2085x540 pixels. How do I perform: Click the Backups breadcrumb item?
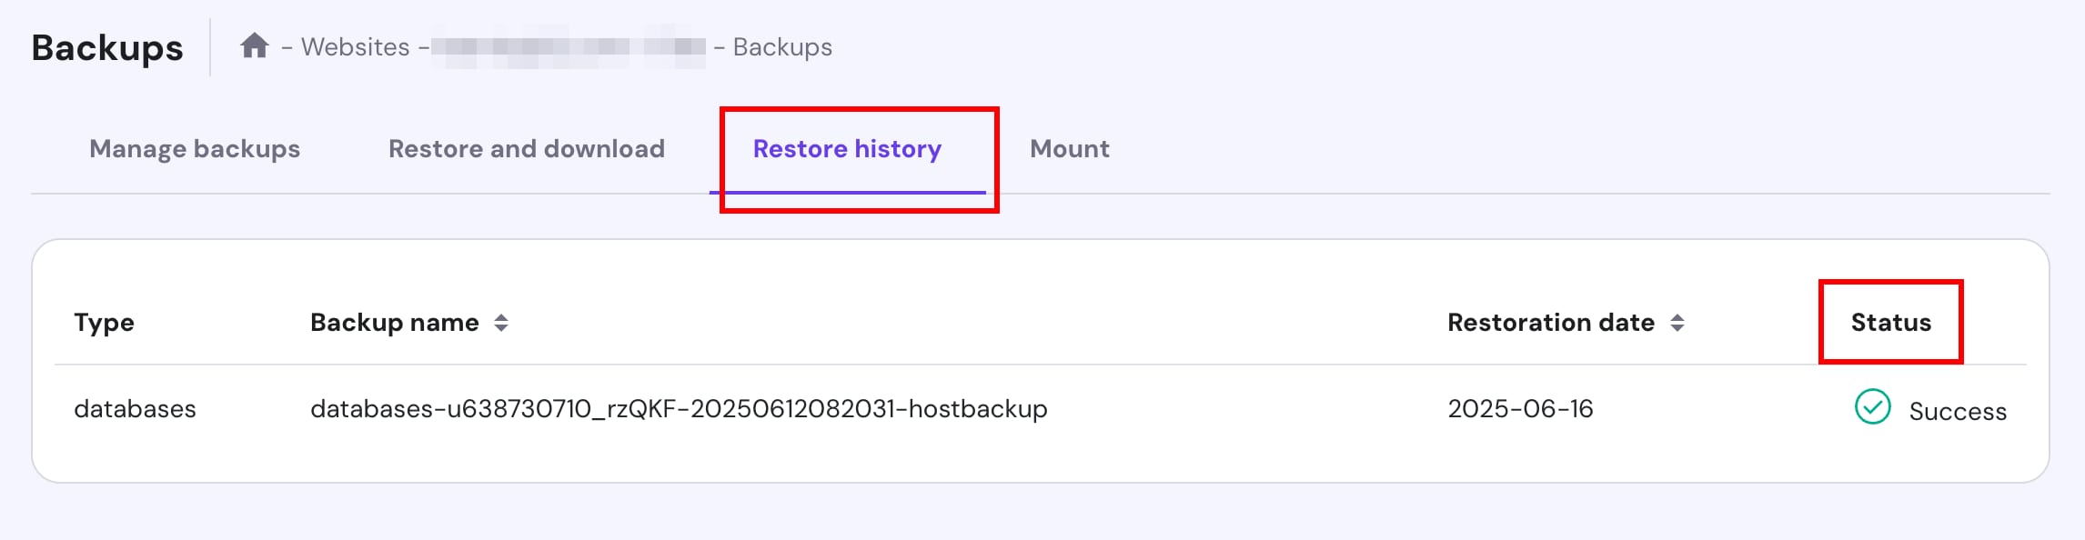pyautogui.click(x=782, y=47)
